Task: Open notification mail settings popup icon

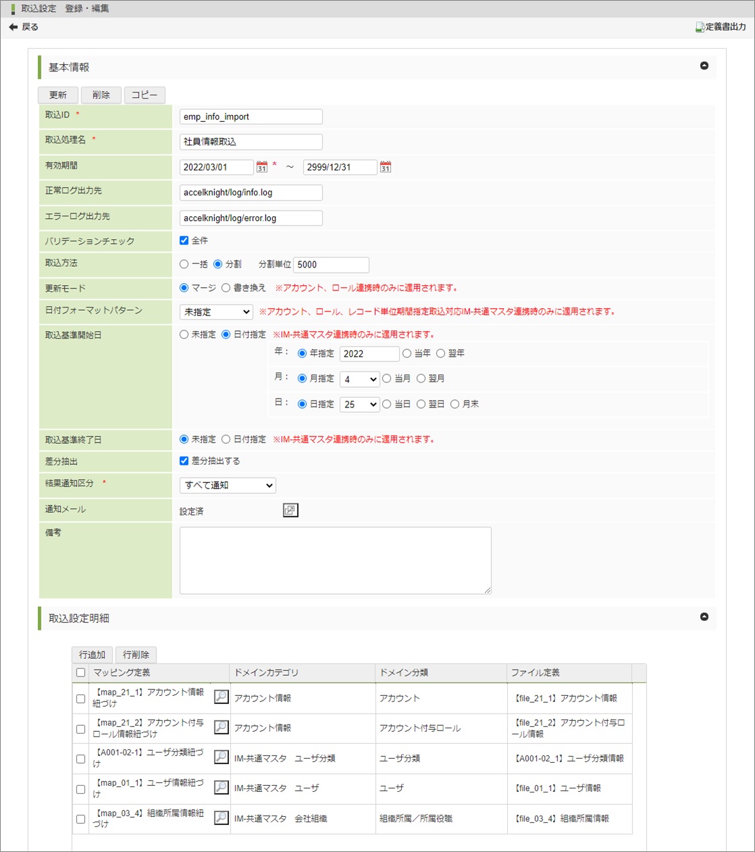Action: tap(290, 510)
